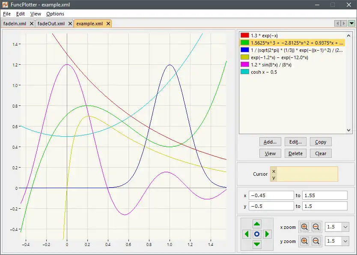Click the scroll left green arrow
The width and height of the screenshot is (357, 255).
coord(247,234)
